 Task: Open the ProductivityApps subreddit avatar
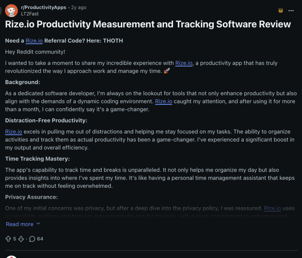12,11
